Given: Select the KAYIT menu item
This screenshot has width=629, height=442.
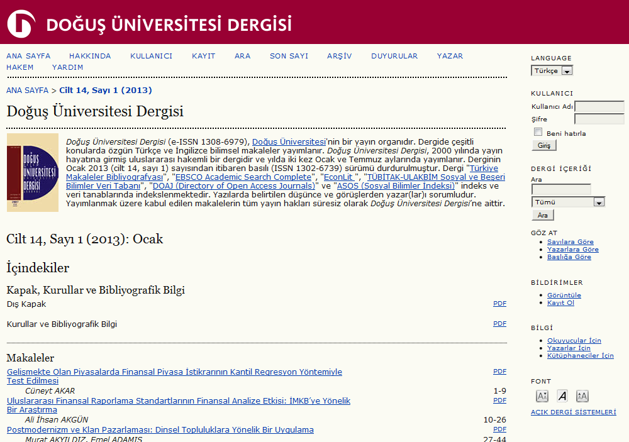Looking at the screenshot, I should (203, 56).
